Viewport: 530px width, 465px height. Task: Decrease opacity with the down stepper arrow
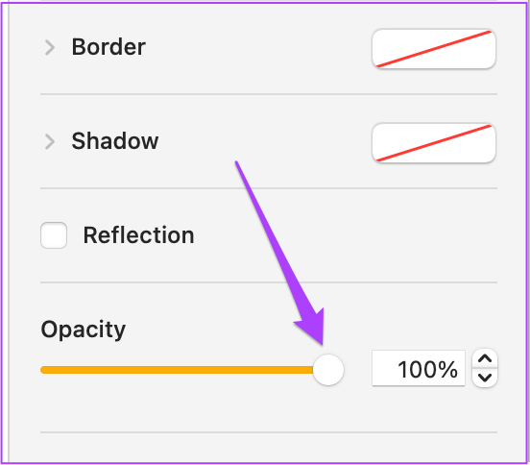[x=485, y=378]
